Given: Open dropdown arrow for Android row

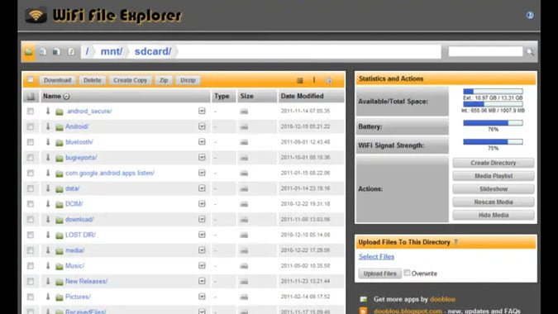Looking at the screenshot, I should tap(202, 126).
